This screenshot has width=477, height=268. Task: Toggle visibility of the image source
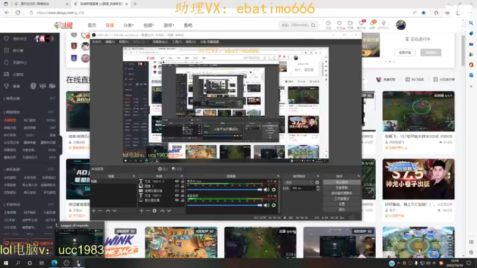[176, 186]
